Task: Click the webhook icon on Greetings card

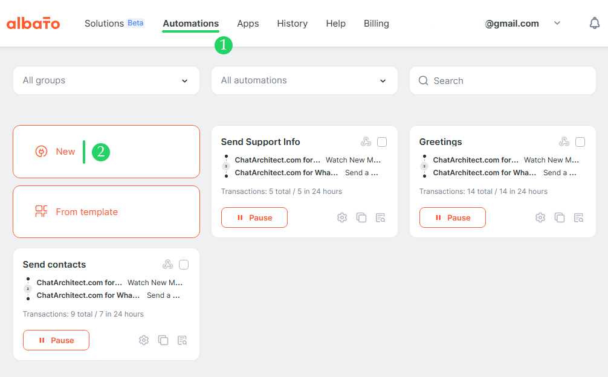Action: 564,142
